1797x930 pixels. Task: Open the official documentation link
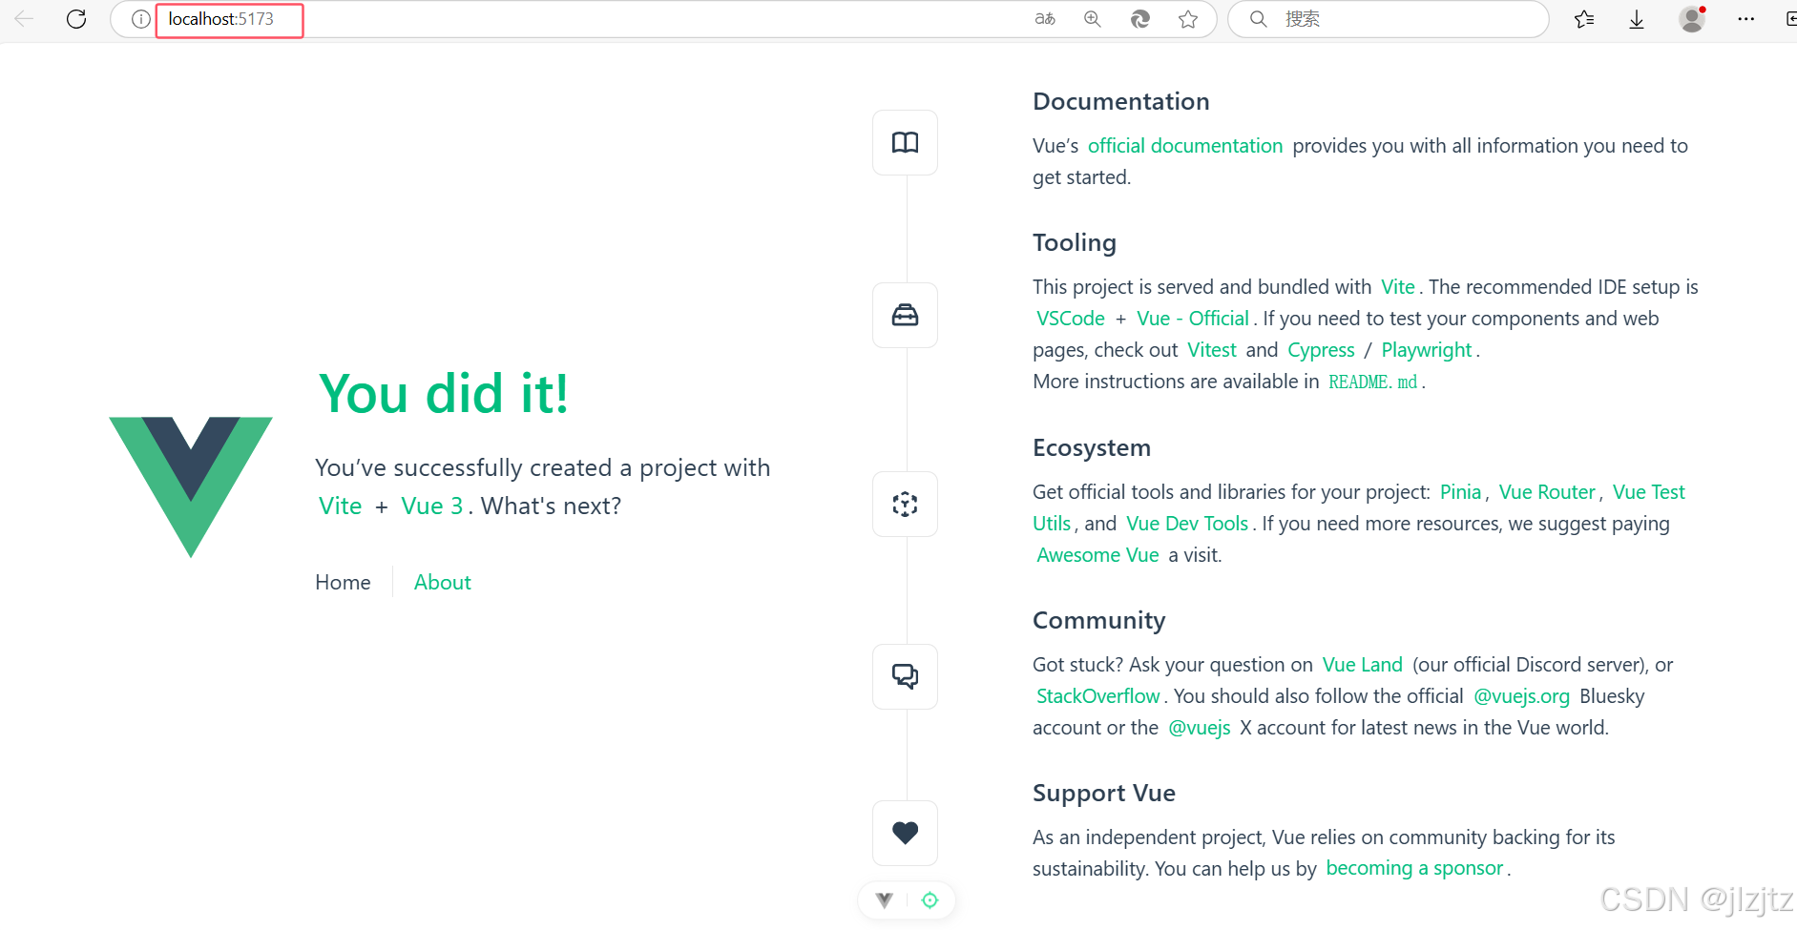1185,146
